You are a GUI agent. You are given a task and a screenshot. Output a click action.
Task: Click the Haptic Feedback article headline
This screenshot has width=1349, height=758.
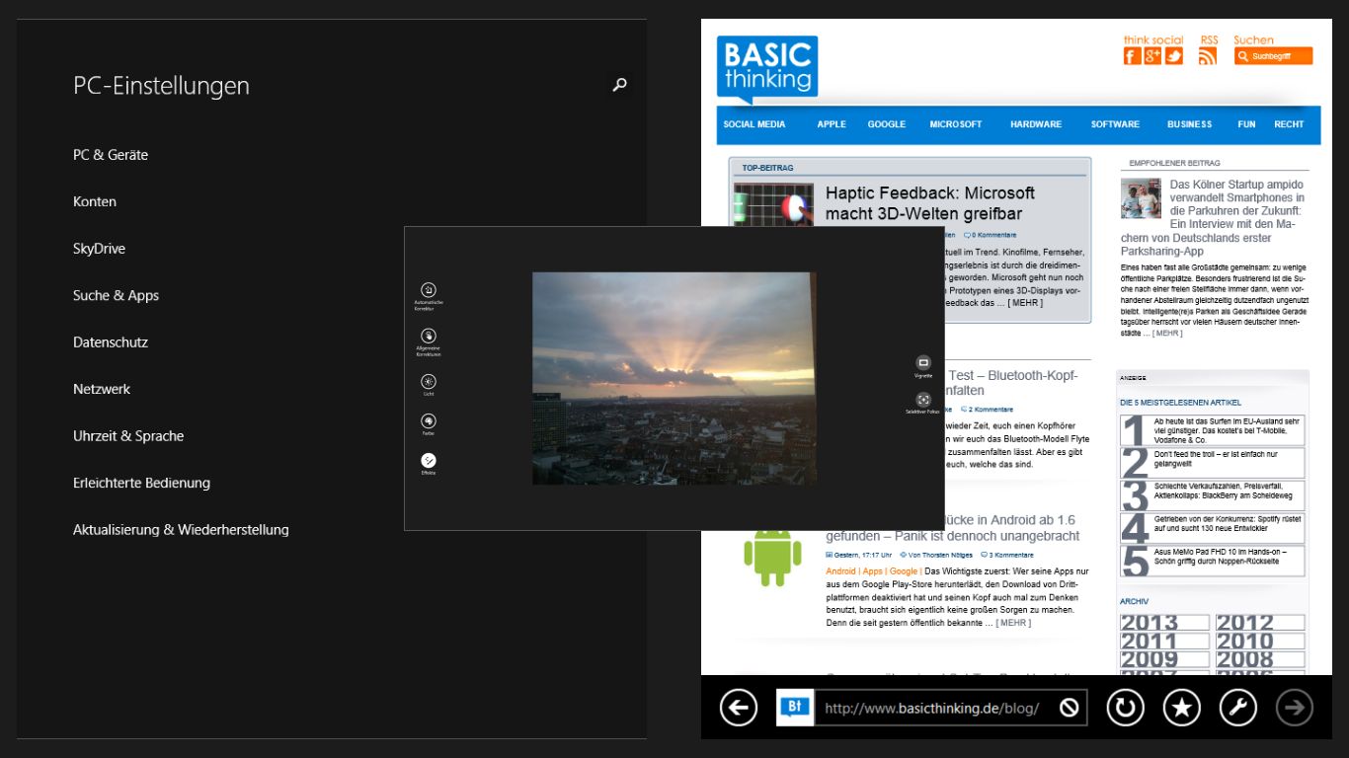click(929, 203)
